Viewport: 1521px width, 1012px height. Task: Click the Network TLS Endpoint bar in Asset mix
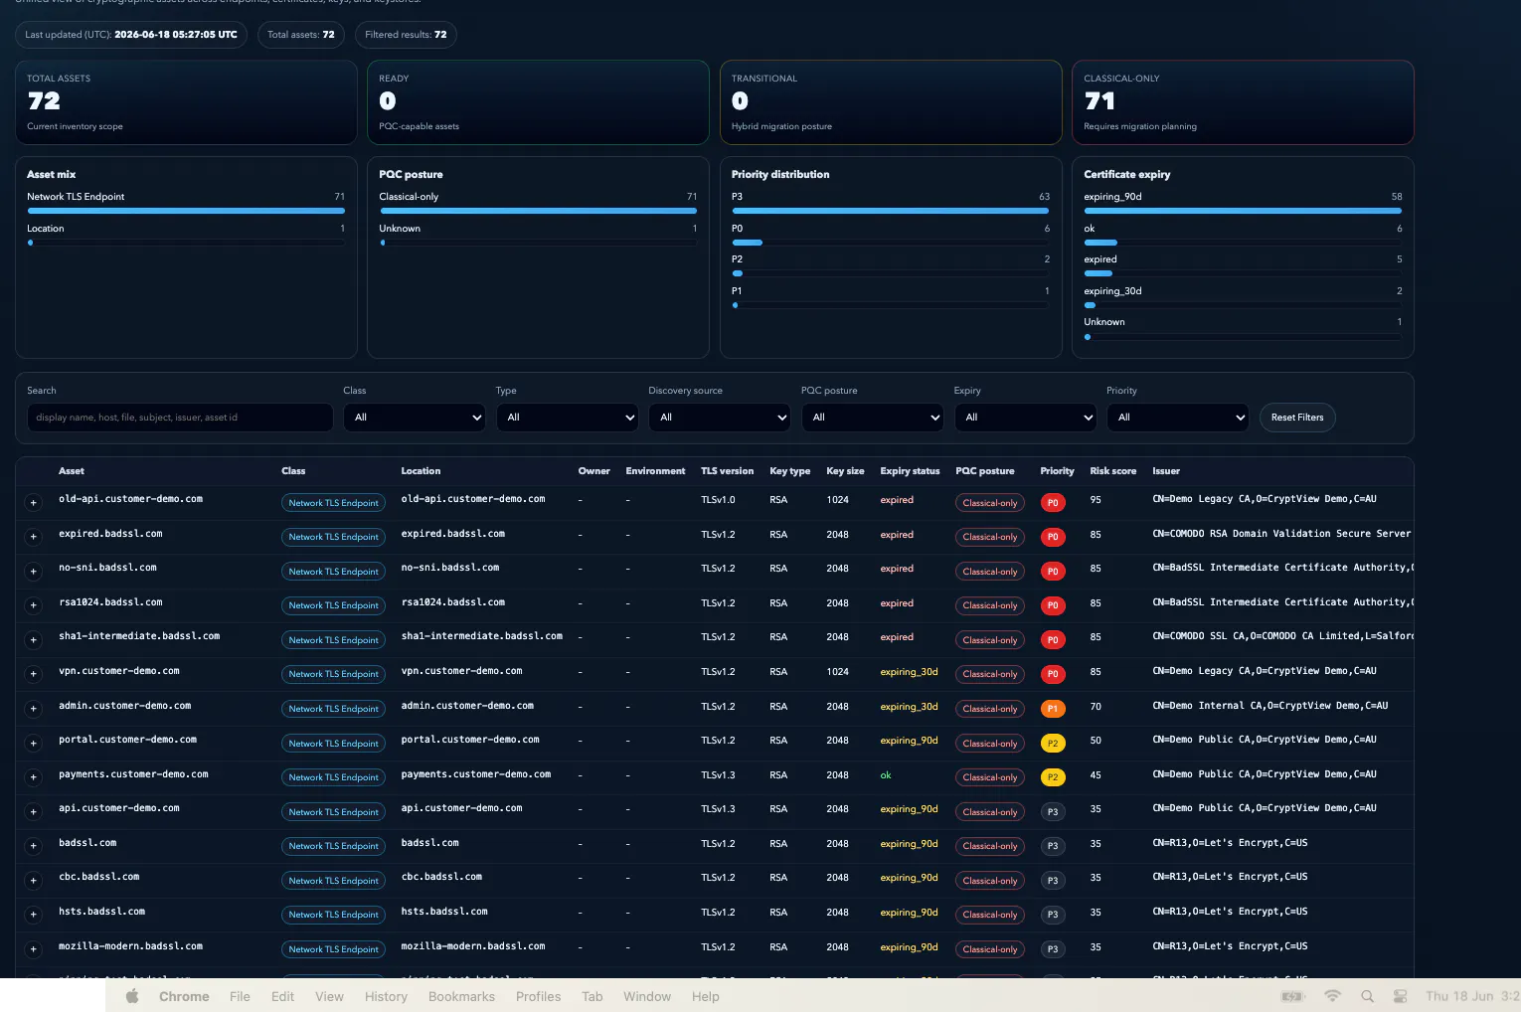coord(186,211)
